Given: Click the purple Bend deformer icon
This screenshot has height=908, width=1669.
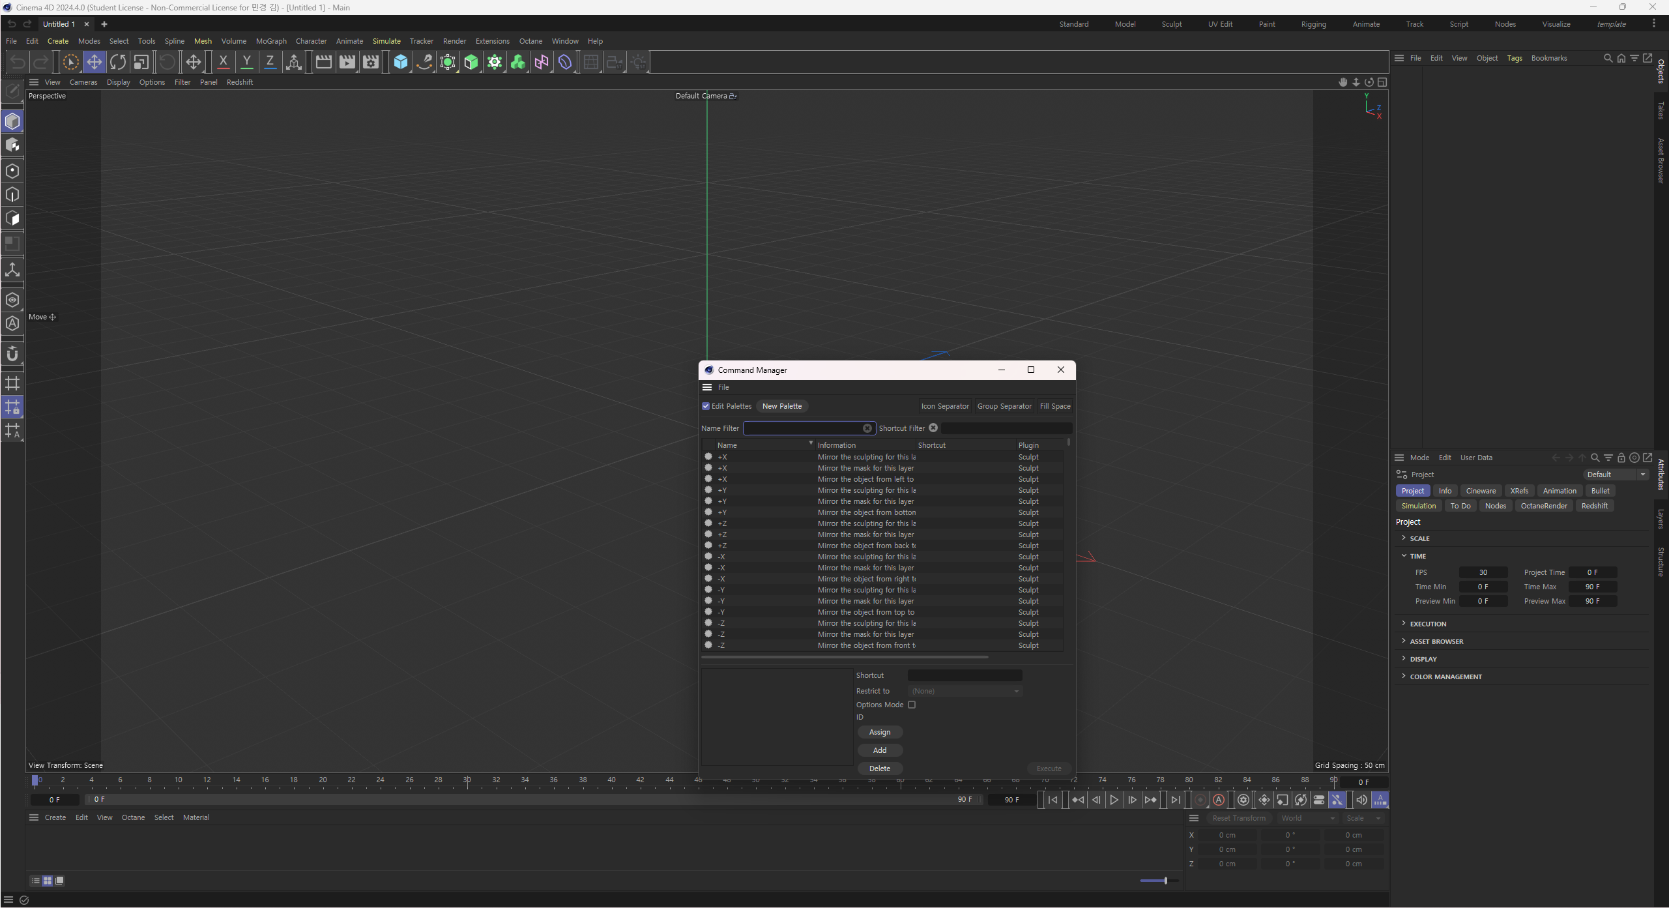Looking at the screenshot, I should [x=565, y=62].
